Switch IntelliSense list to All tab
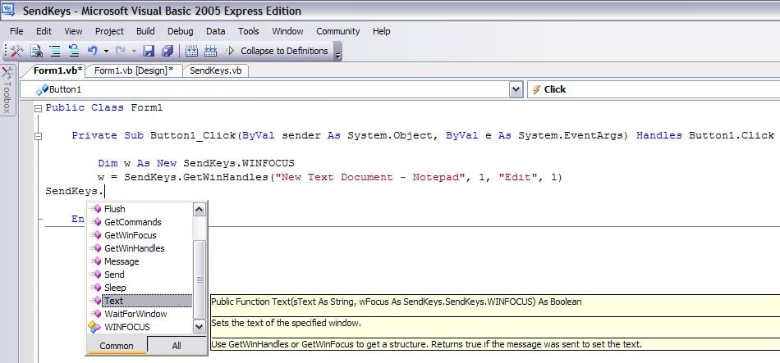This screenshot has width=780, height=363. point(177,346)
